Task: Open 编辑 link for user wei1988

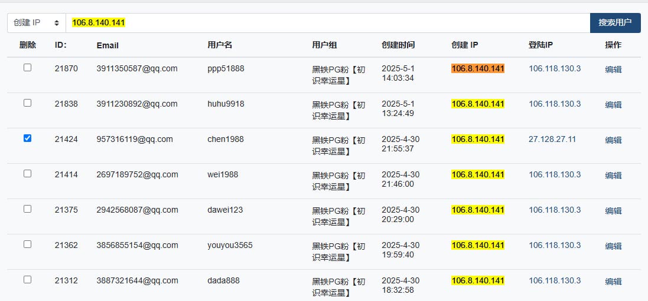Action: (x=613, y=176)
